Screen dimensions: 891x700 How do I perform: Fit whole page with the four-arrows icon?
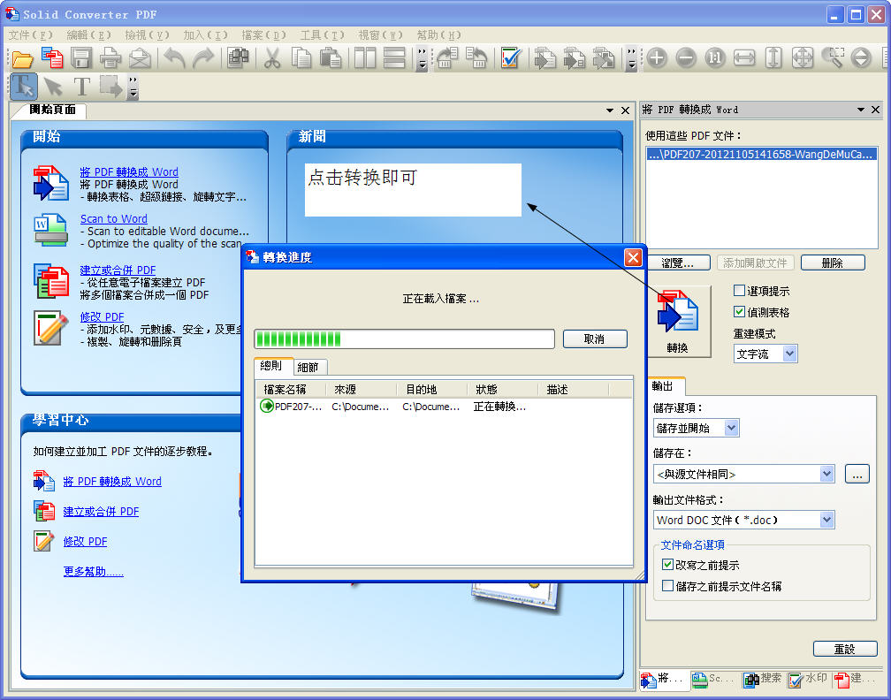pos(803,58)
